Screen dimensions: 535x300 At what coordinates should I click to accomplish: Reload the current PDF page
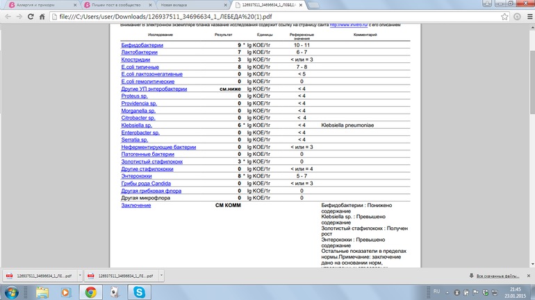point(31,17)
